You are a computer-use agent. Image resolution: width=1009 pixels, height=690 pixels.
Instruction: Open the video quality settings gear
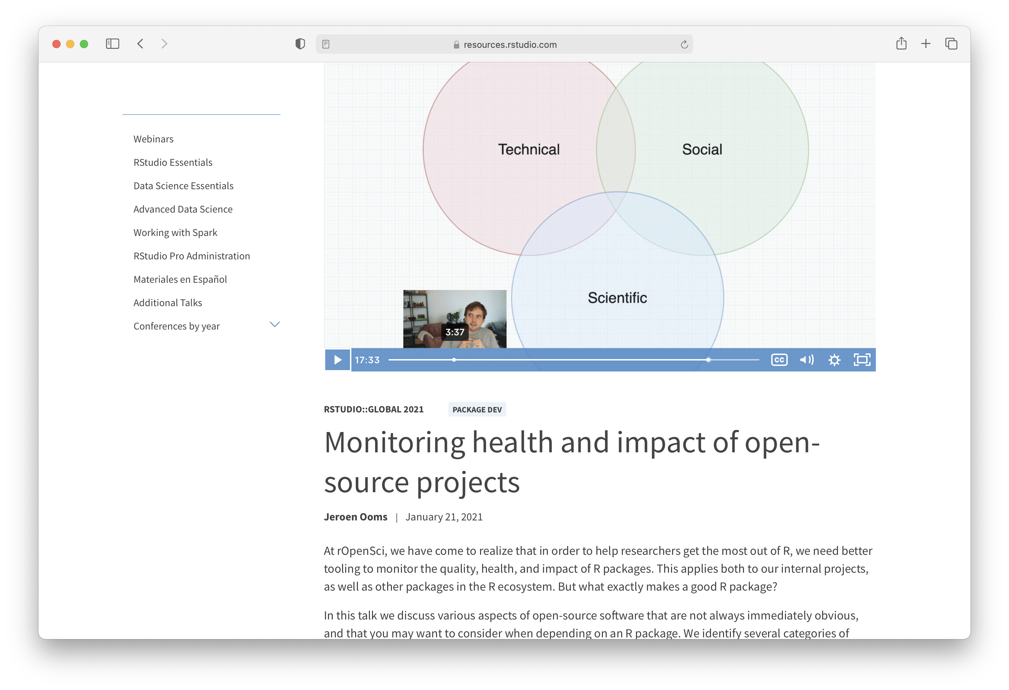834,359
